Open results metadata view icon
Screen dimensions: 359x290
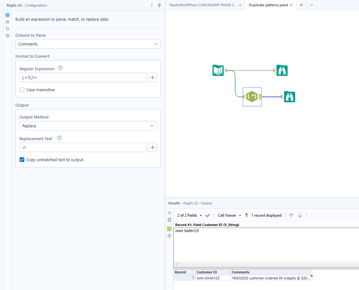(x=169, y=220)
